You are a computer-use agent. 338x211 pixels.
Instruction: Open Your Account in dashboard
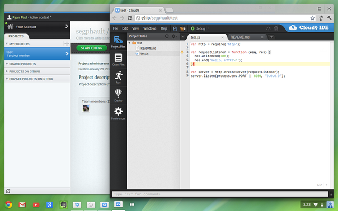pos(37,27)
